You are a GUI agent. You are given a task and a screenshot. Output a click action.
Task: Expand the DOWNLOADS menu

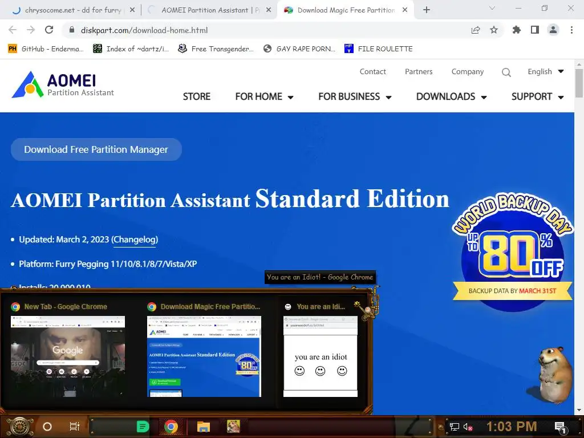[452, 96]
